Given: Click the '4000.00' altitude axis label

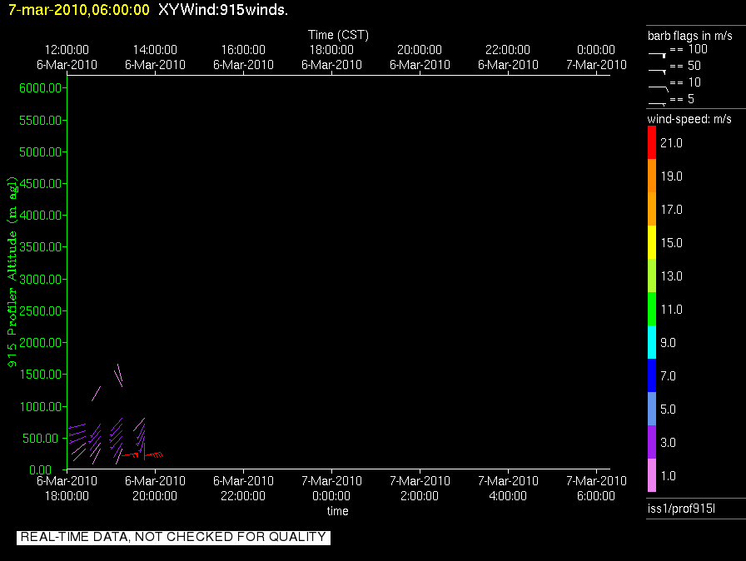Looking at the screenshot, I should coord(41,216).
